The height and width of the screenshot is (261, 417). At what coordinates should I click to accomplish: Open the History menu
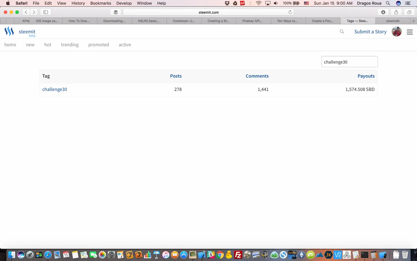pos(78,3)
